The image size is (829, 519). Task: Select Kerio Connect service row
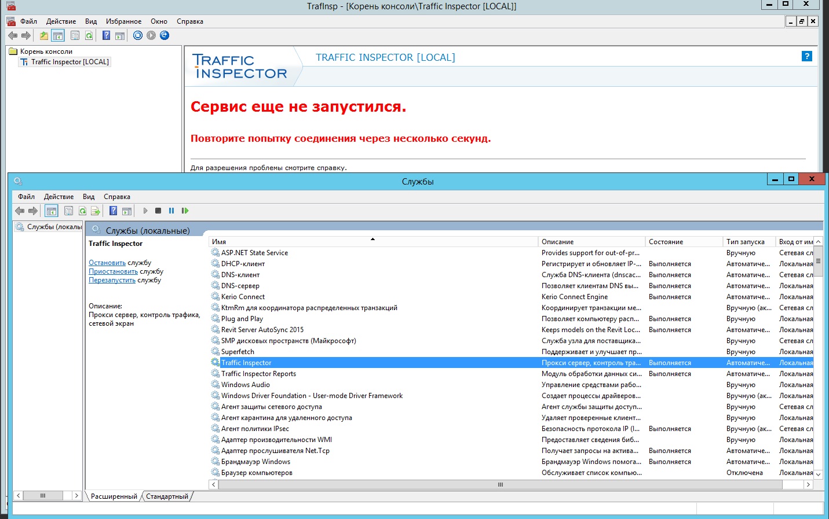[x=511, y=297]
